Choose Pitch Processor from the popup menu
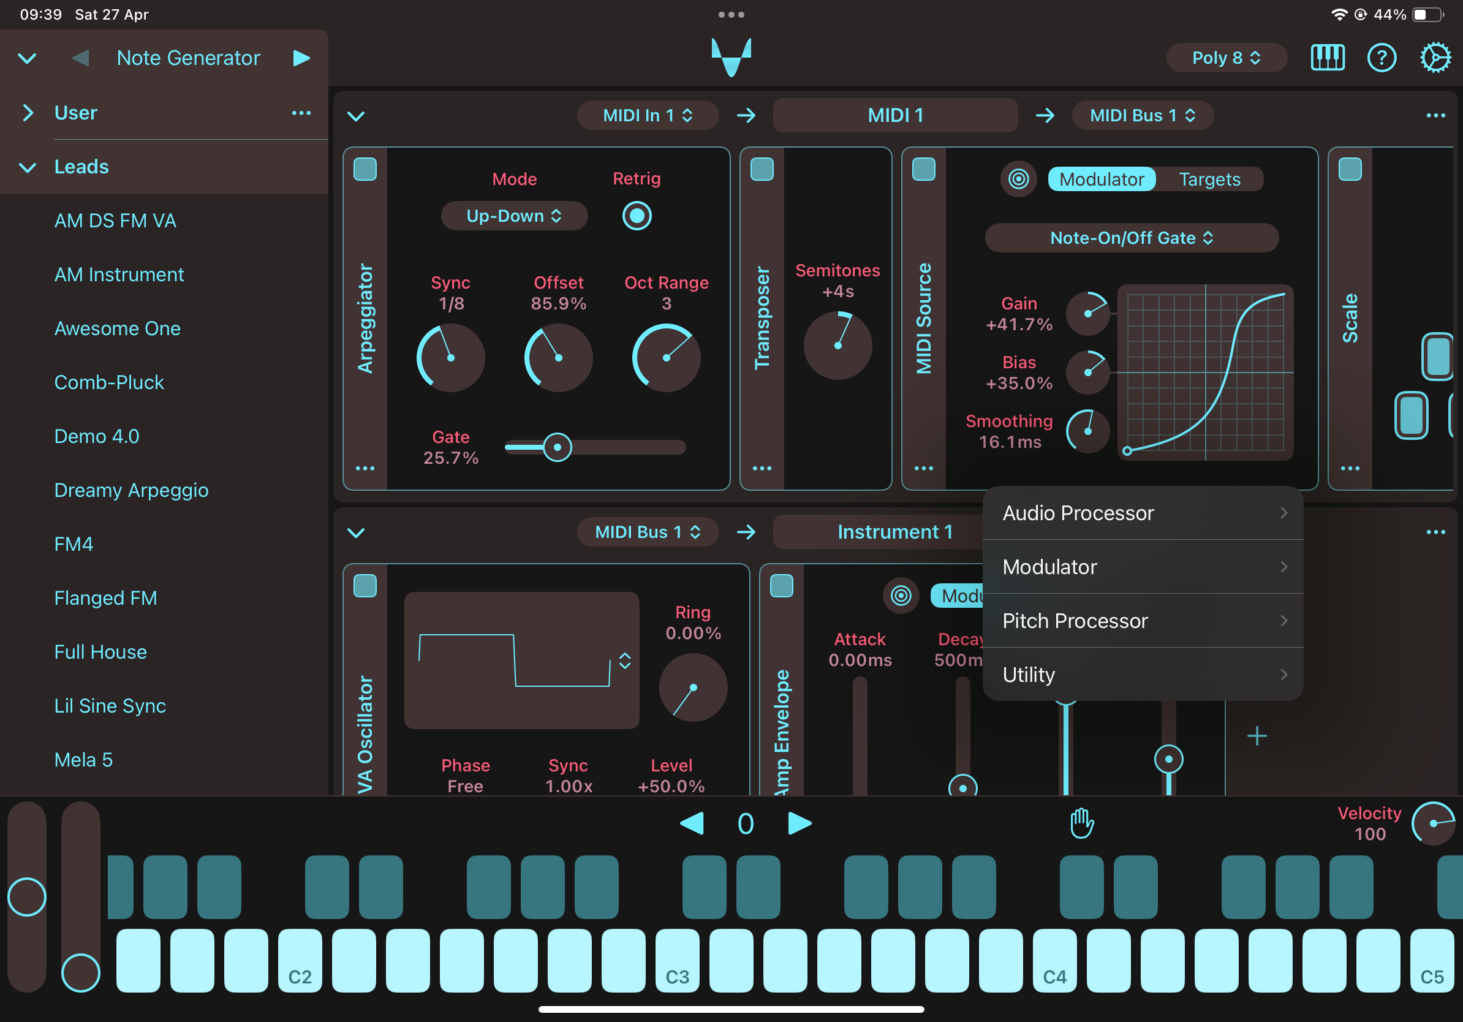The width and height of the screenshot is (1463, 1022). coord(1143,621)
